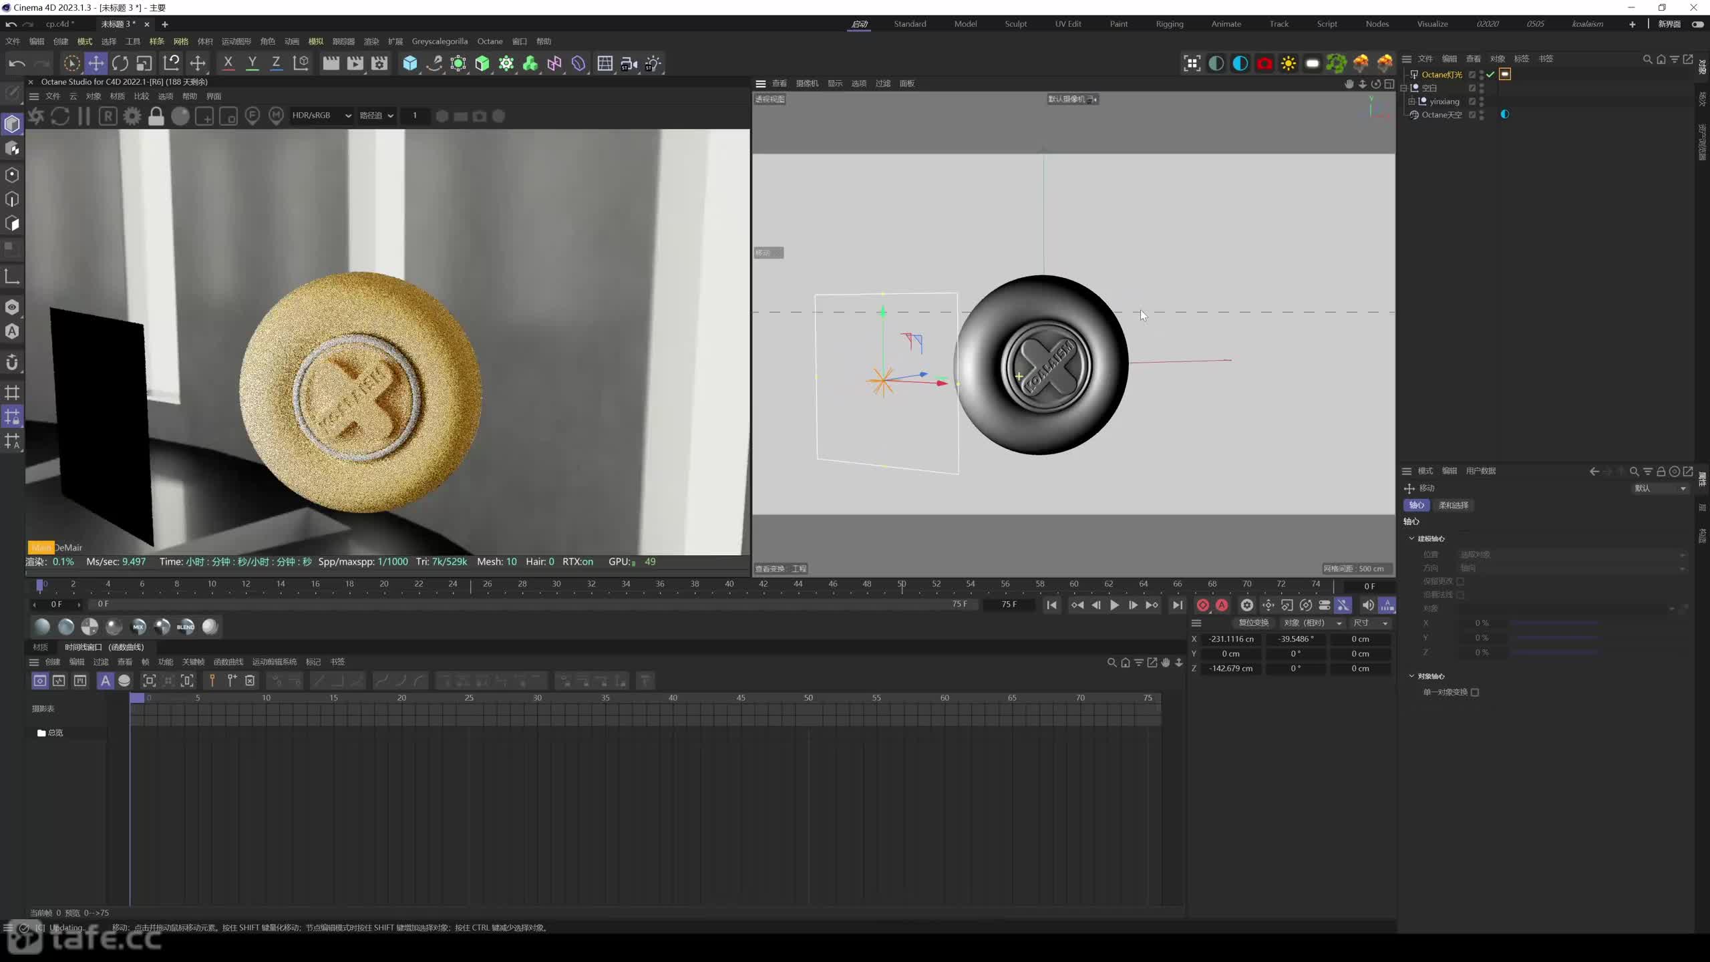
Task: Open the Octane menu in main menu bar
Action: pos(490,41)
